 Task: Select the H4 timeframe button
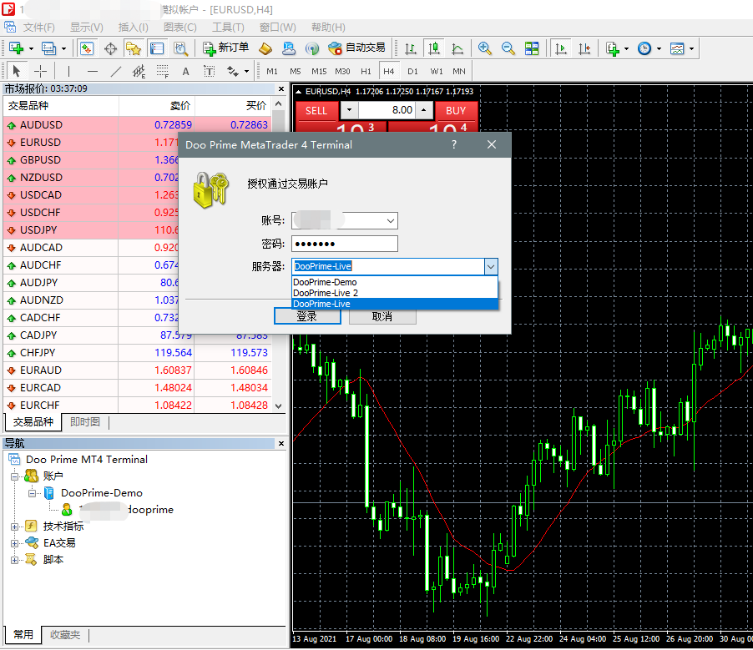click(388, 72)
